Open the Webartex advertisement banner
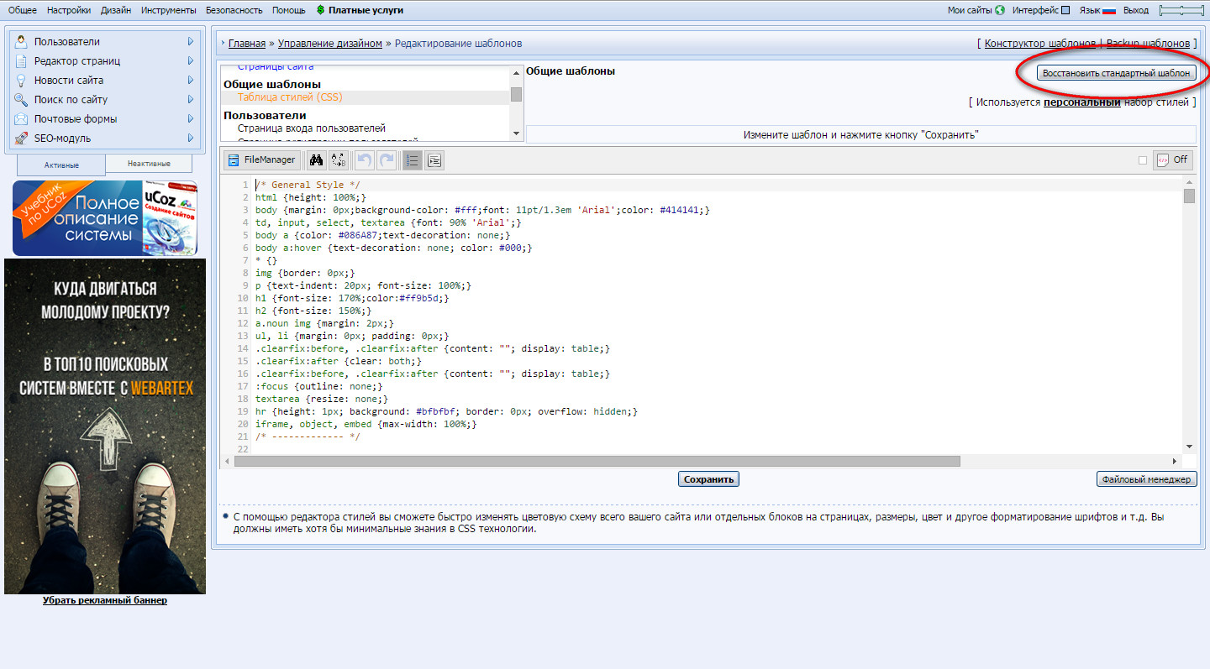This screenshot has width=1210, height=669. [x=105, y=426]
